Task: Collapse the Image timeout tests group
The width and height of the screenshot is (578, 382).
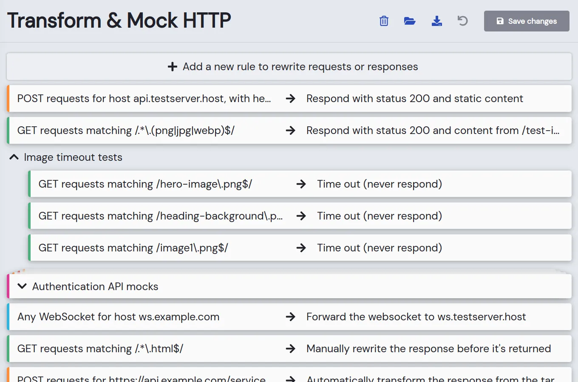Action: click(x=14, y=157)
